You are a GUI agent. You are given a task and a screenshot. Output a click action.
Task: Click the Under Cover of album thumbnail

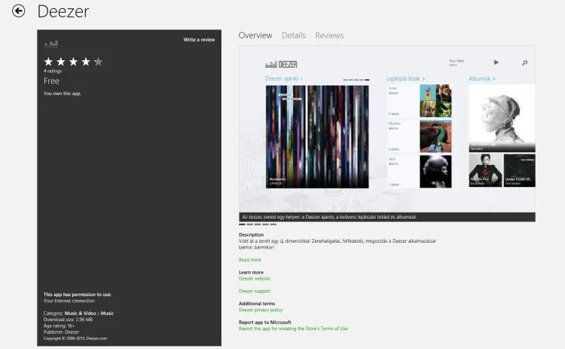[519, 170]
